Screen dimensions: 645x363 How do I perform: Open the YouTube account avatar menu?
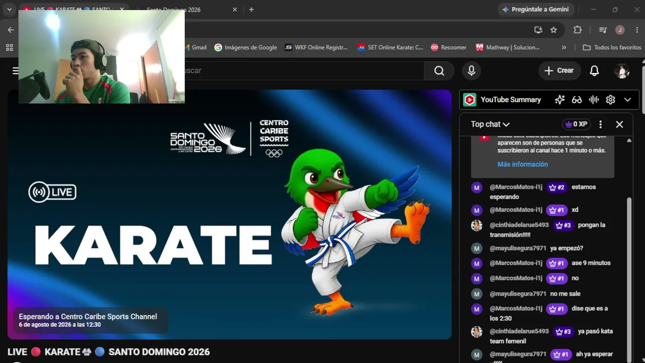pyautogui.click(x=622, y=71)
